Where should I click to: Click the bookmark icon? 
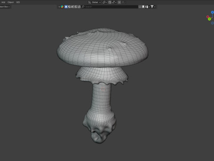(143, 7)
